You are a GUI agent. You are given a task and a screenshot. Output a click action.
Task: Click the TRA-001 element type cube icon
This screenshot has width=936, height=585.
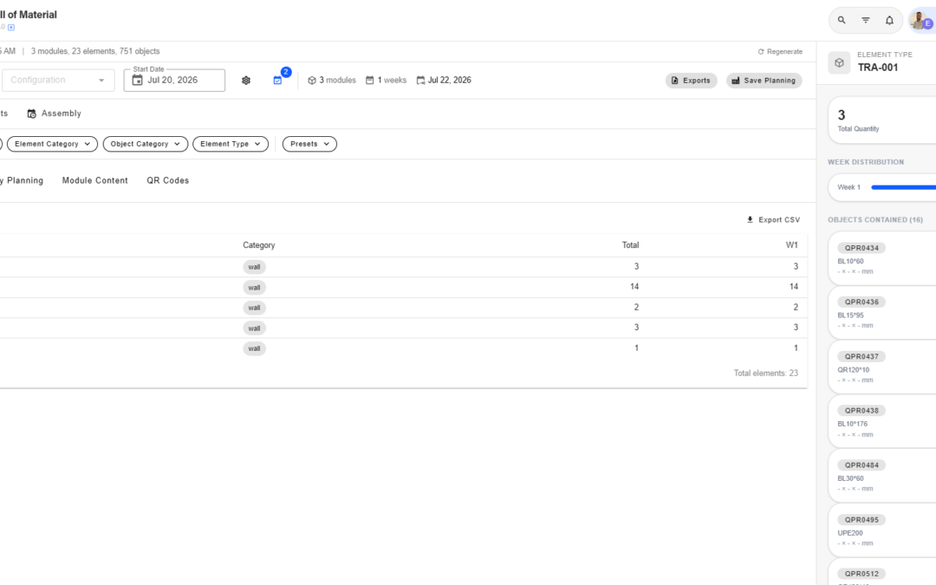pos(839,62)
